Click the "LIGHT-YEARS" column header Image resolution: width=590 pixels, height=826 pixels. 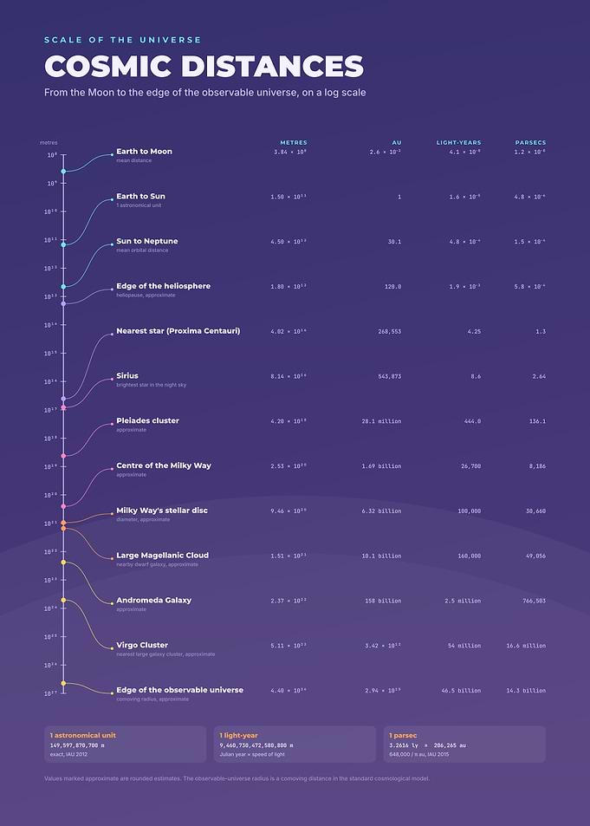point(458,143)
